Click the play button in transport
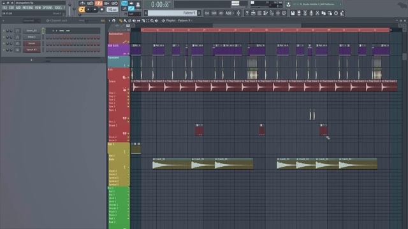 click(x=88, y=10)
